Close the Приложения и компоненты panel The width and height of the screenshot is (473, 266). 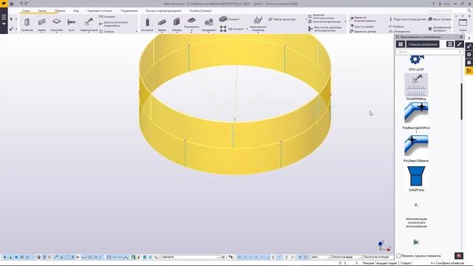click(461, 37)
